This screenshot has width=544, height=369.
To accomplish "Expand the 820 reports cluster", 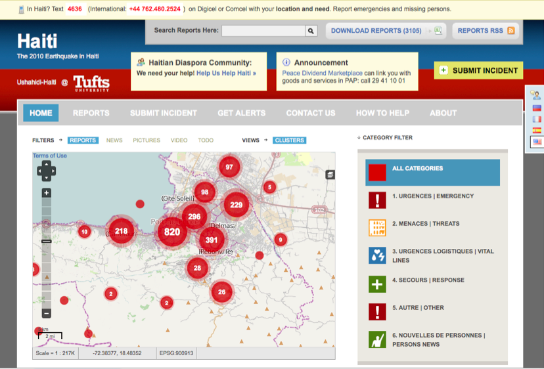I will (172, 232).
